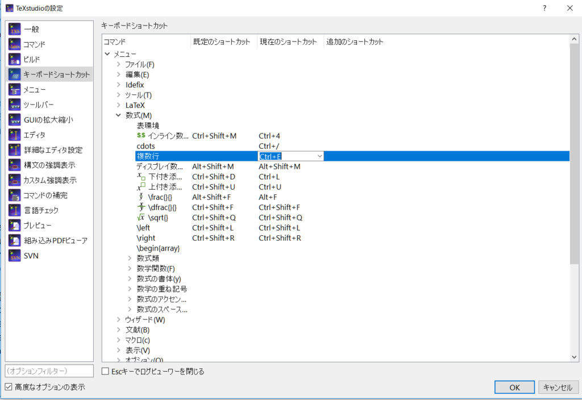Expand the 文献(B) tree node
This screenshot has height=400, width=582.
click(118, 330)
